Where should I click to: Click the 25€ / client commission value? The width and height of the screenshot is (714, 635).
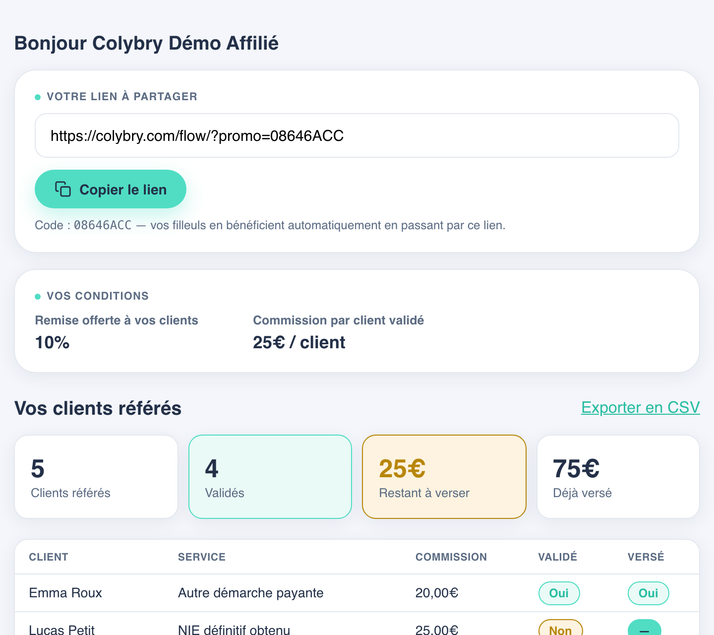pos(299,342)
